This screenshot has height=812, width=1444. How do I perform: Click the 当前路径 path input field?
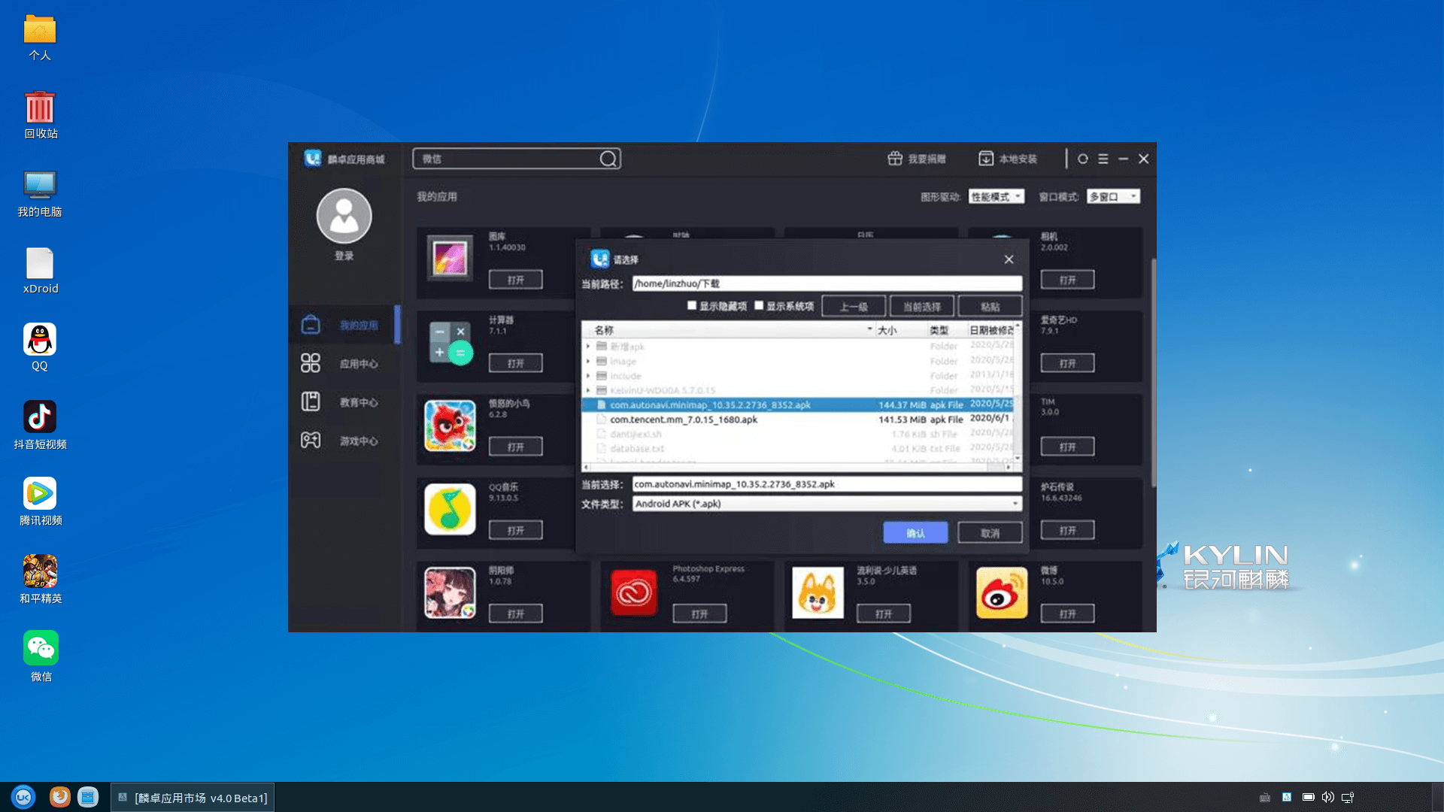tap(827, 283)
